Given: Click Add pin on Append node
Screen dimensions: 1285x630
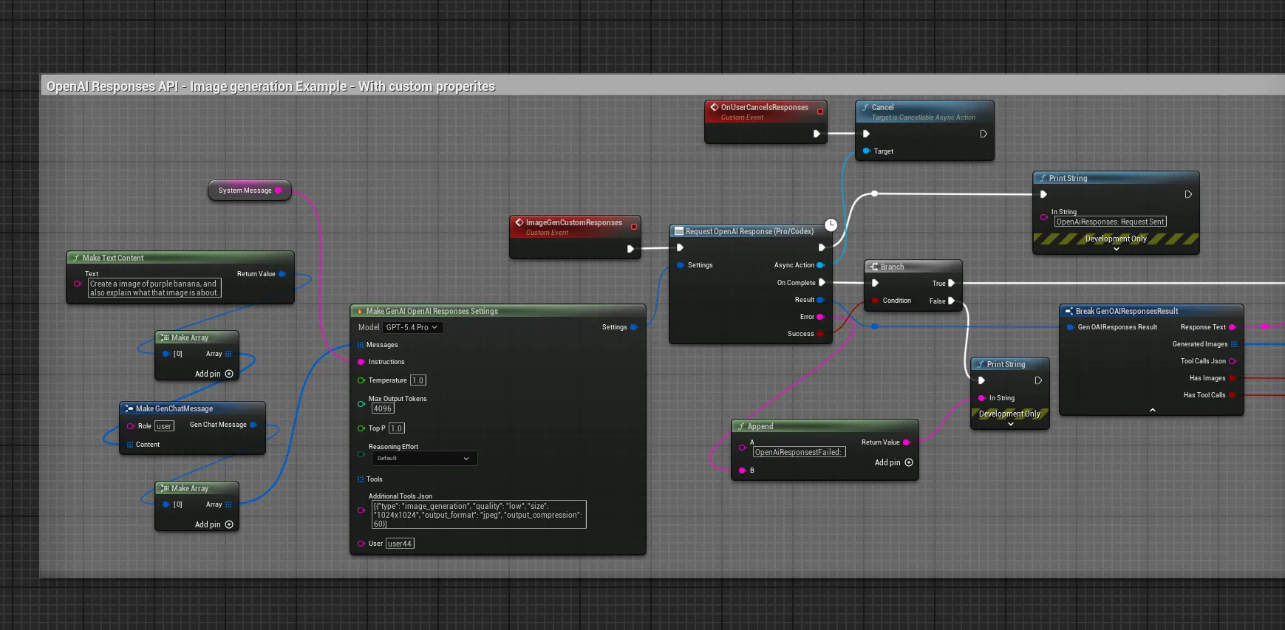Looking at the screenshot, I should [894, 462].
